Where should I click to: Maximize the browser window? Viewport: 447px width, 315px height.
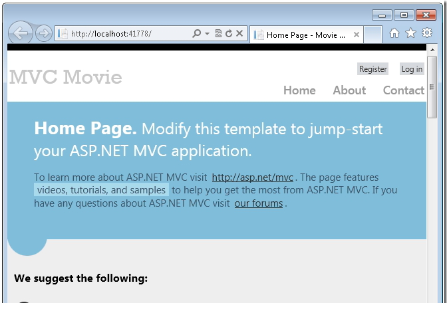404,15
